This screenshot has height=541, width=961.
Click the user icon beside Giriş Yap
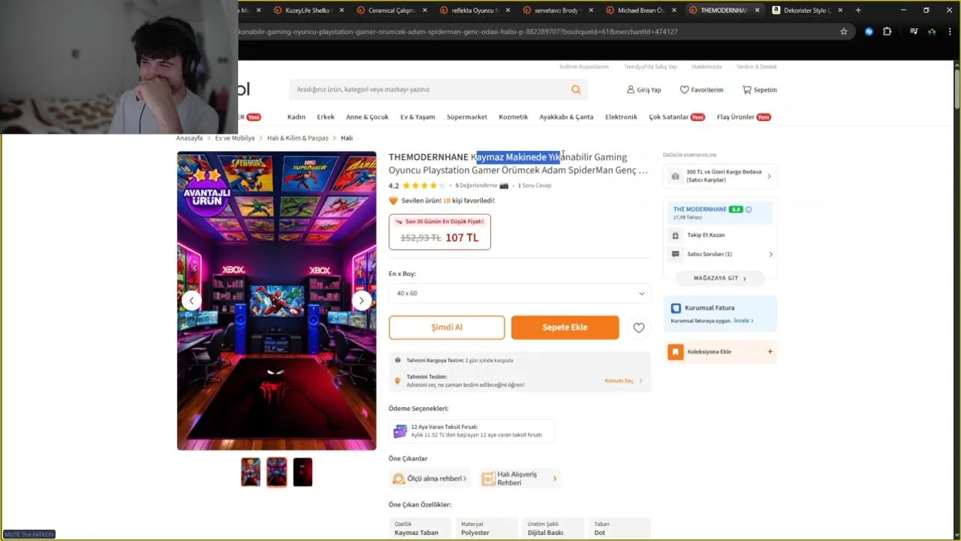coord(631,89)
